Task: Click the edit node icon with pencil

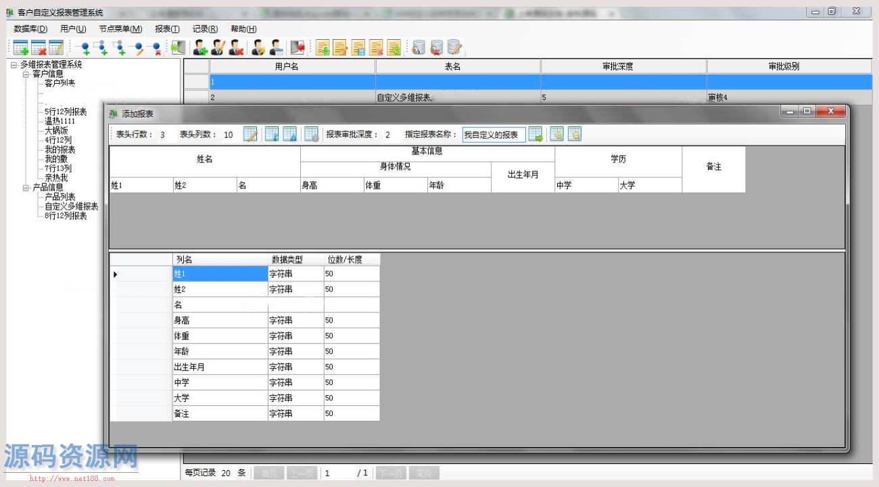Action: point(137,47)
